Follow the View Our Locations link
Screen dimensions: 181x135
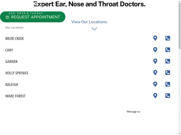pos(89,22)
